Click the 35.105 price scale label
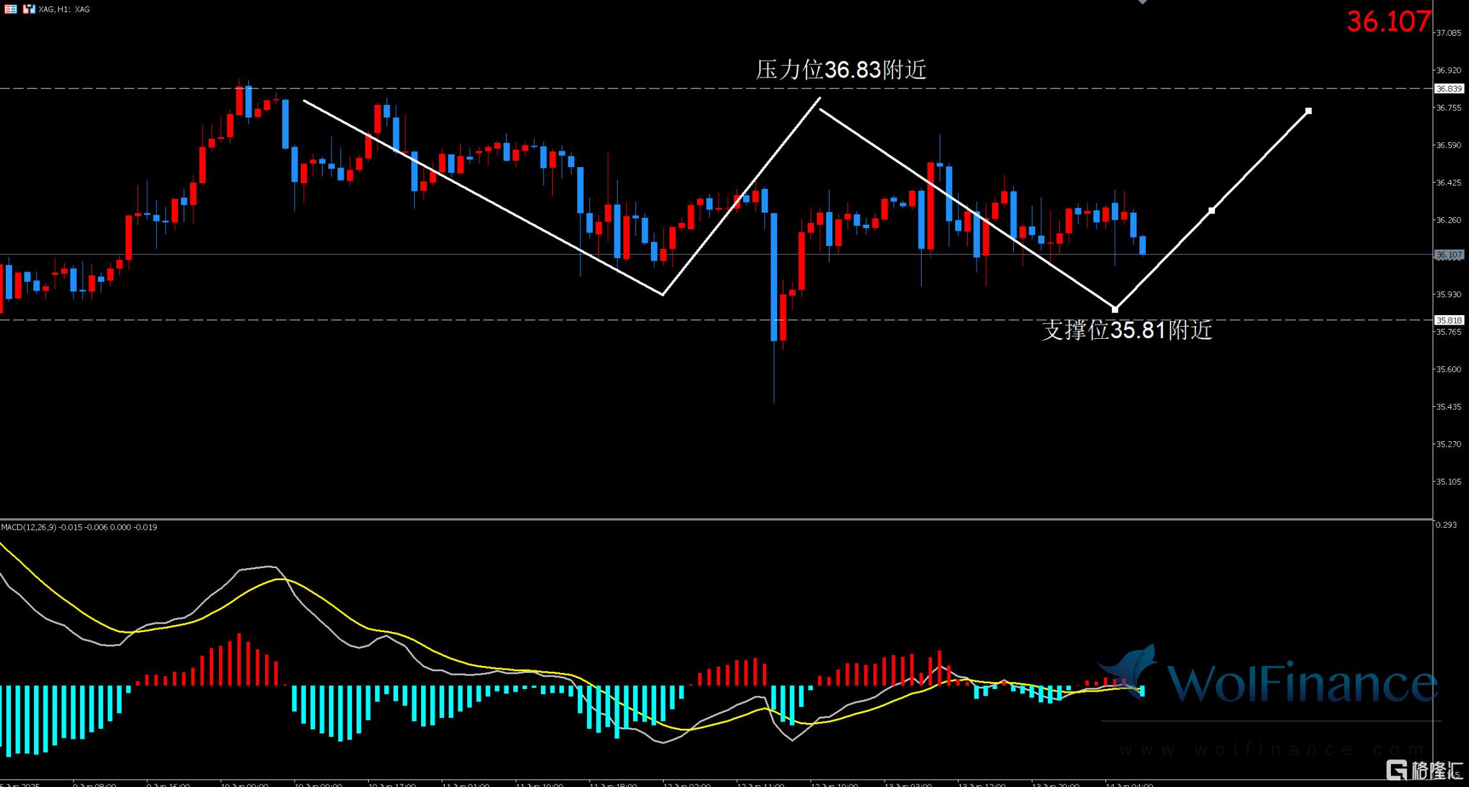Viewport: 1469px width, 787px height. (1449, 482)
